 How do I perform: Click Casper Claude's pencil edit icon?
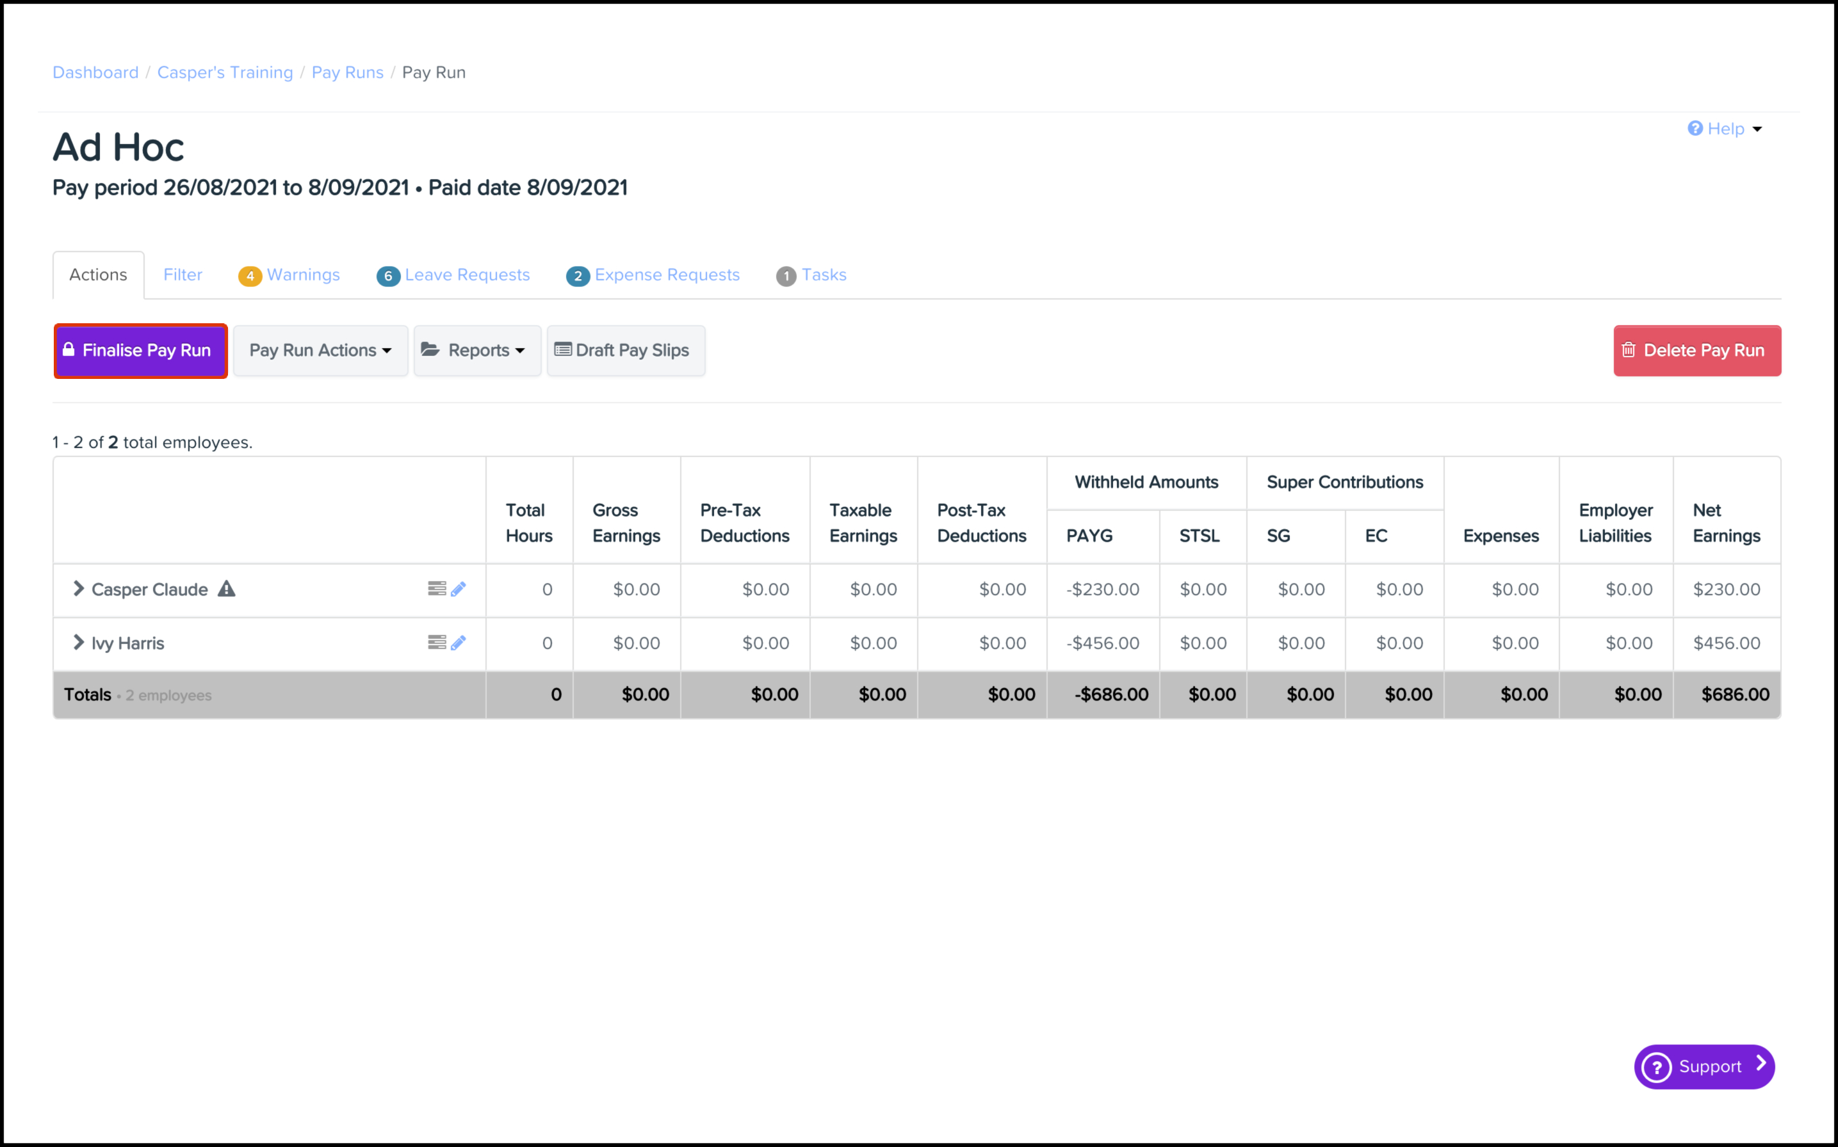459,589
